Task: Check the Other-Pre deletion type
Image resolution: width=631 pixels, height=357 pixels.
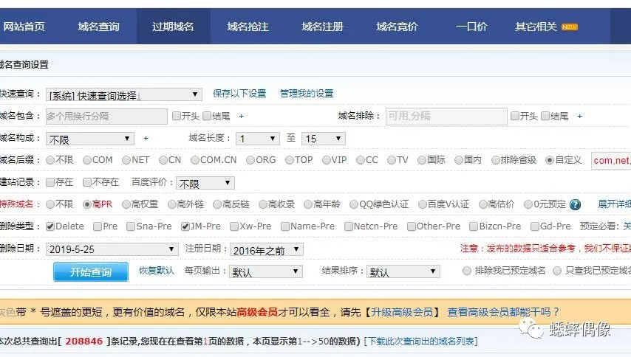Action: coord(412,226)
